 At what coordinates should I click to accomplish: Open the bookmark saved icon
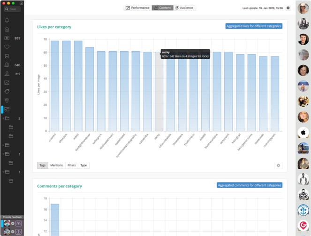click(x=7, y=56)
